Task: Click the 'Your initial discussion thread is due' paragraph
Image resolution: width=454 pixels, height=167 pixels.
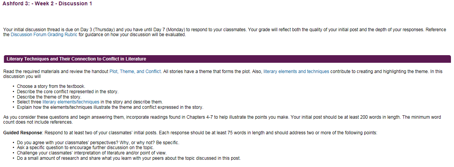Action: (224, 32)
